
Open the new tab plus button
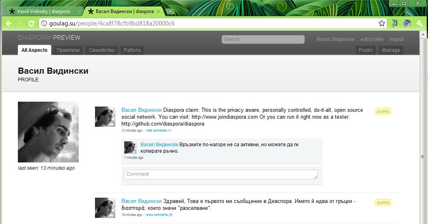point(170,11)
